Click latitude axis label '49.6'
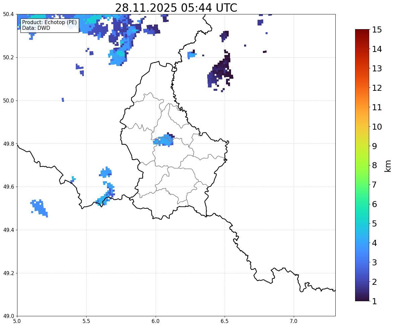 click(x=8, y=187)
